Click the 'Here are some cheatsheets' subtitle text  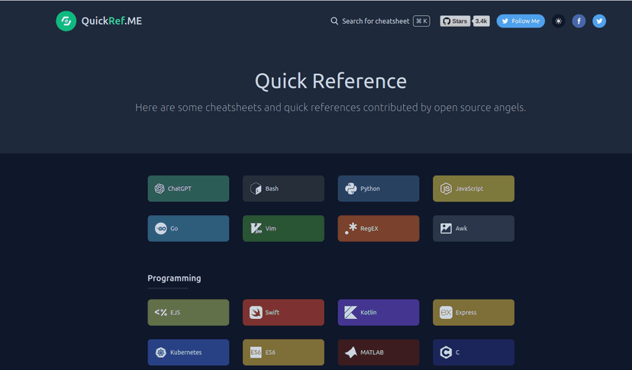point(331,108)
